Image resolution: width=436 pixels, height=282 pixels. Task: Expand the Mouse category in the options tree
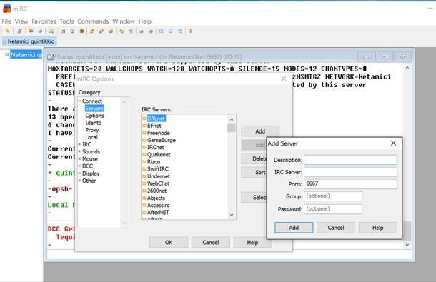click(79, 158)
